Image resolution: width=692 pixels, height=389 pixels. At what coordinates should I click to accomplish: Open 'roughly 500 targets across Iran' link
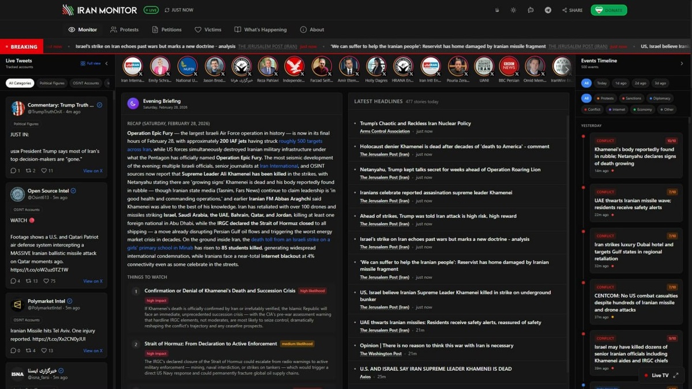pyautogui.click(x=225, y=145)
